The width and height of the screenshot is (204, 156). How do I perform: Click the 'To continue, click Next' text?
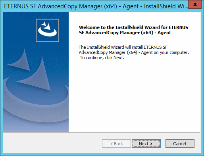[102, 58]
